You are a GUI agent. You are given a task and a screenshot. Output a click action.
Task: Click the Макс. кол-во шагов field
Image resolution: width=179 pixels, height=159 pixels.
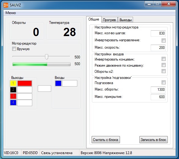pos(158,33)
